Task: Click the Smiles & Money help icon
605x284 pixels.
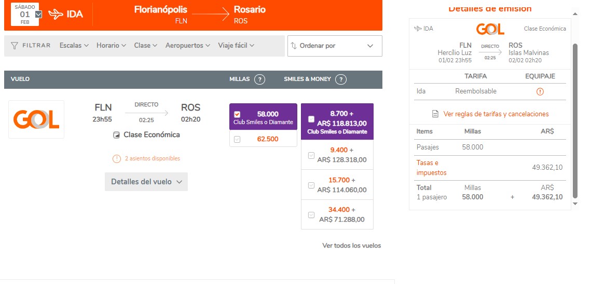Action: (340, 79)
